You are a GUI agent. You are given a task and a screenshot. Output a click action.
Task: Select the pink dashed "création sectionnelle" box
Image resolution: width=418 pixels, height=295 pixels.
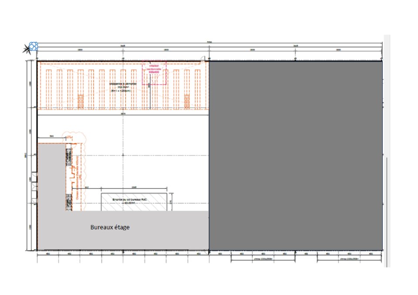click(x=154, y=73)
